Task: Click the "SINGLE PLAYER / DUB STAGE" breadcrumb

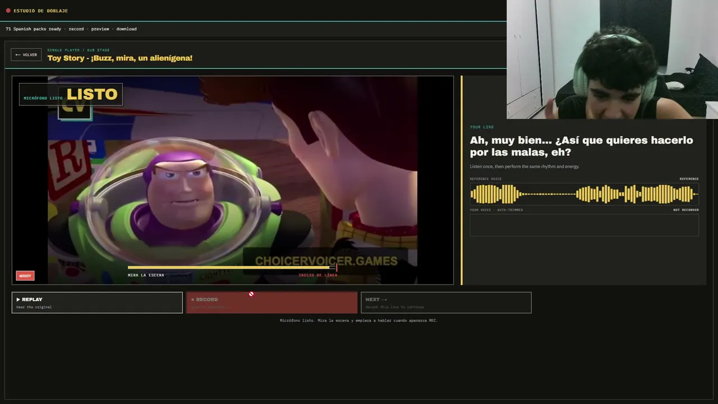Action: tap(79, 50)
